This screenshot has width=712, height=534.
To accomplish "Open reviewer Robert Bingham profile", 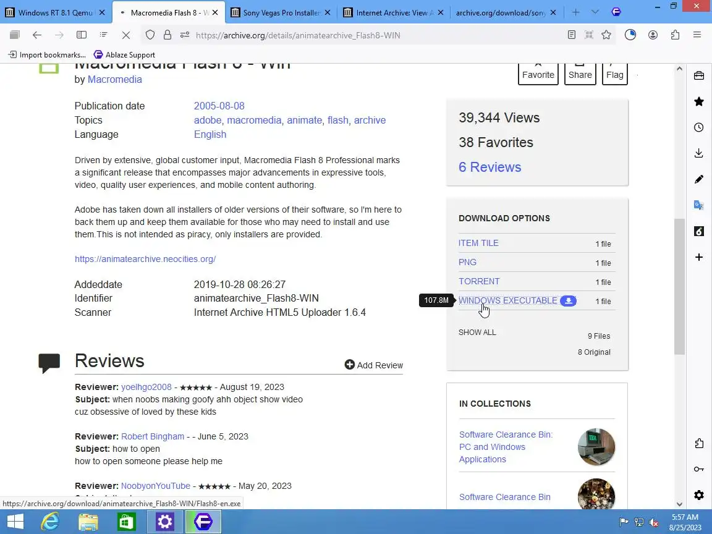I will coord(153,436).
